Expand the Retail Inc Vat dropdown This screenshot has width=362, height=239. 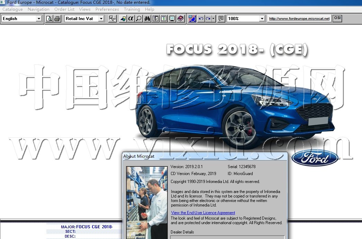[x=101, y=19]
